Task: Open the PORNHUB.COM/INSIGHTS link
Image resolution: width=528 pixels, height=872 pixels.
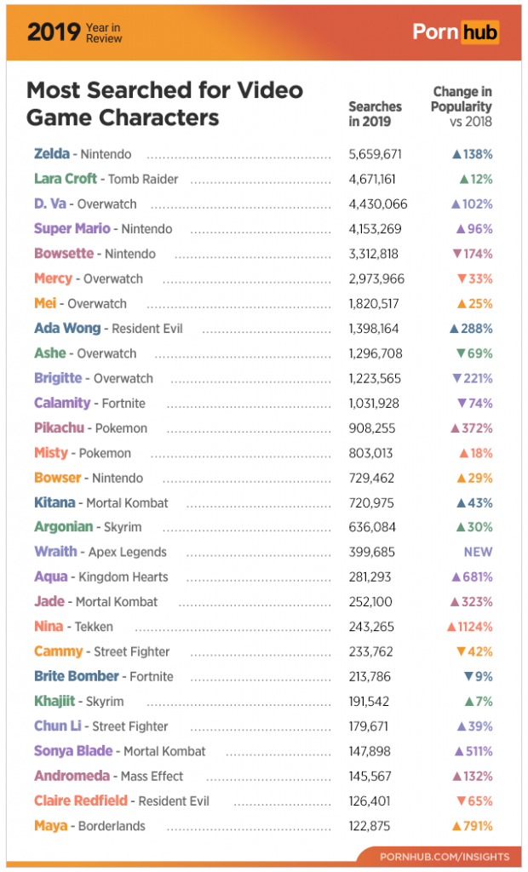Action: (x=445, y=857)
